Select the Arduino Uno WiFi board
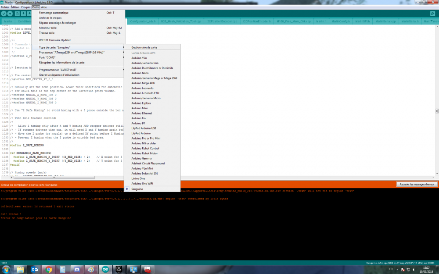 pos(152,184)
